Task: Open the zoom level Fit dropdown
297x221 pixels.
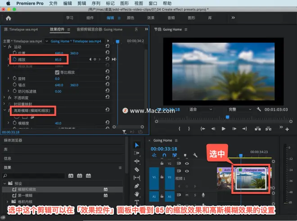Action: [201, 109]
